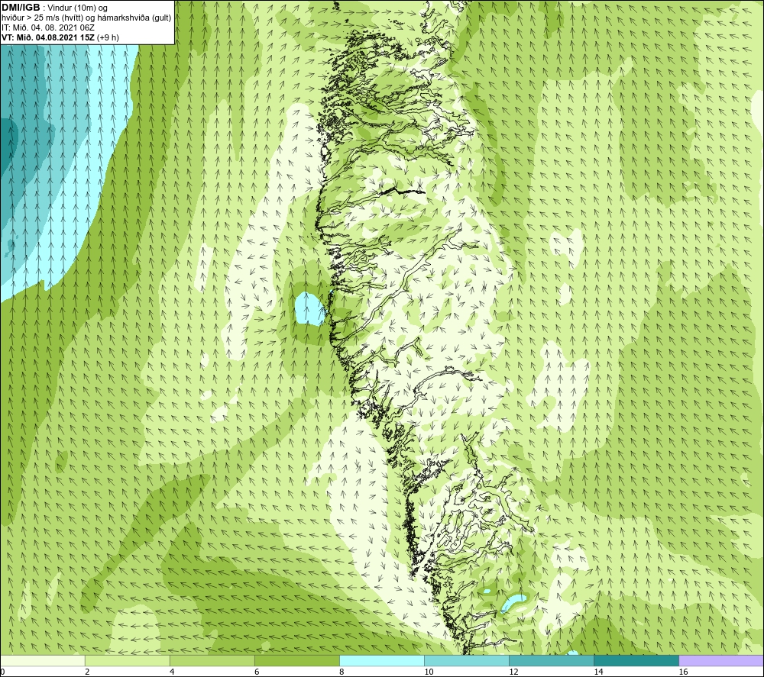Click the legend label "6"
The height and width of the screenshot is (677, 764).
257,672
